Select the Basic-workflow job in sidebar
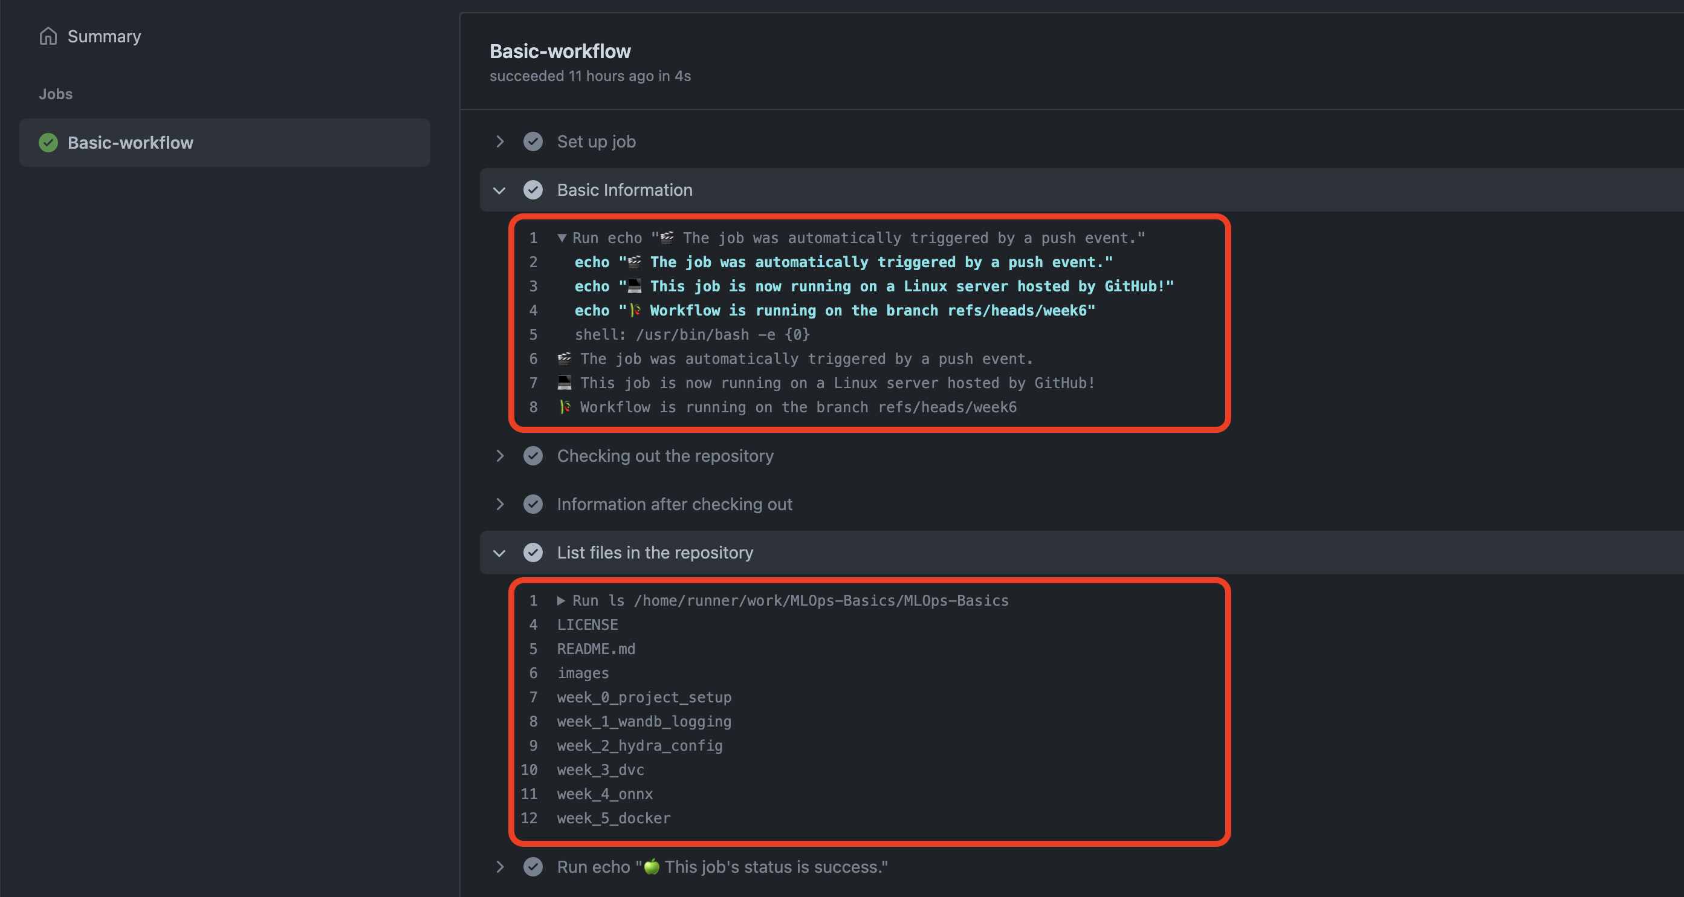This screenshot has height=897, width=1684. [x=130, y=143]
